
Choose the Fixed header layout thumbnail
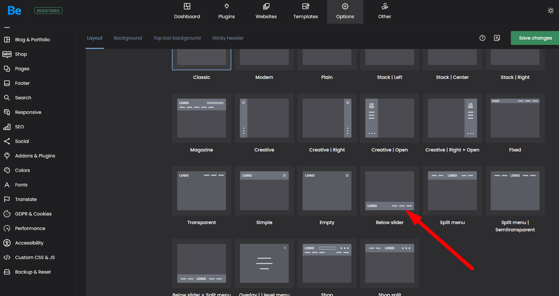point(515,118)
